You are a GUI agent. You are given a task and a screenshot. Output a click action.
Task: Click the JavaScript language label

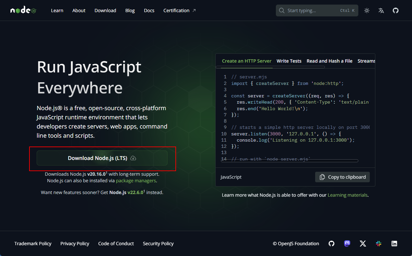(231, 177)
